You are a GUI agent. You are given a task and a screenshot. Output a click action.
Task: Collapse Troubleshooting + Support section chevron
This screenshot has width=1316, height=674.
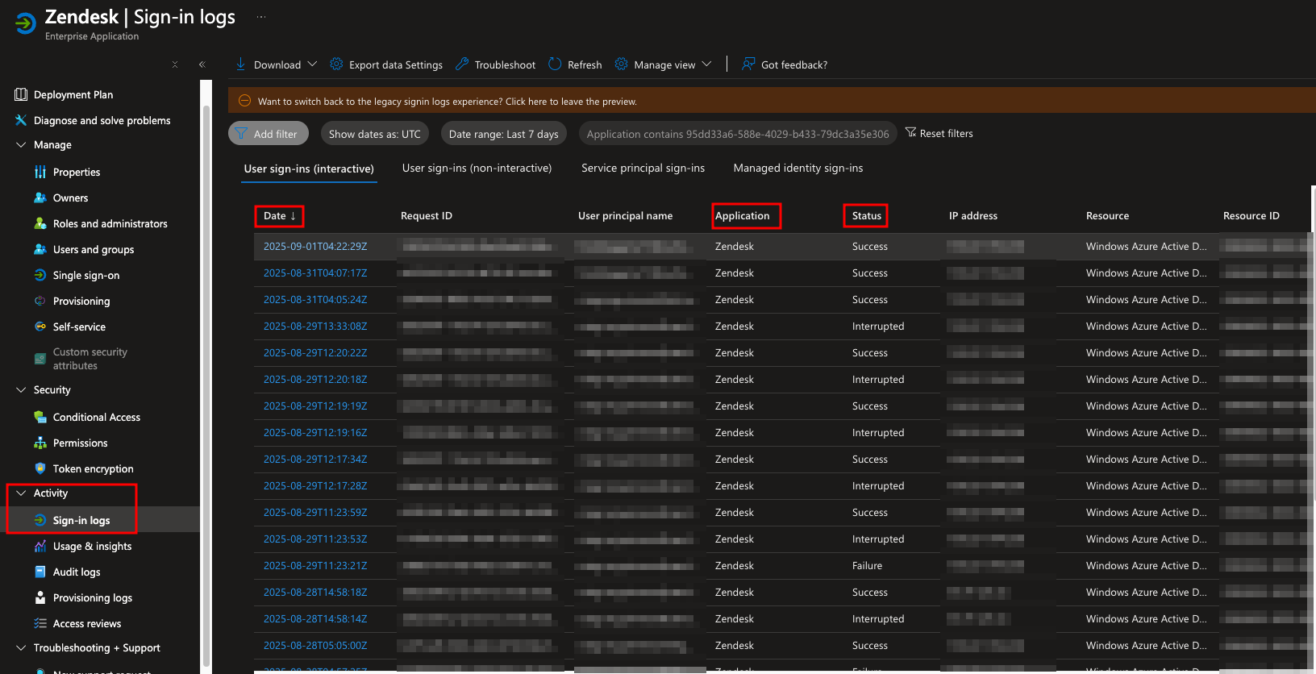[21, 647]
